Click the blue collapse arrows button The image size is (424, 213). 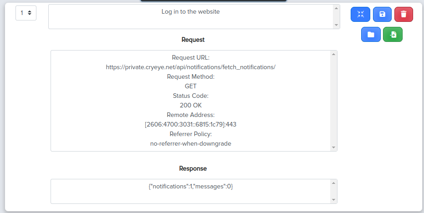[360, 14]
